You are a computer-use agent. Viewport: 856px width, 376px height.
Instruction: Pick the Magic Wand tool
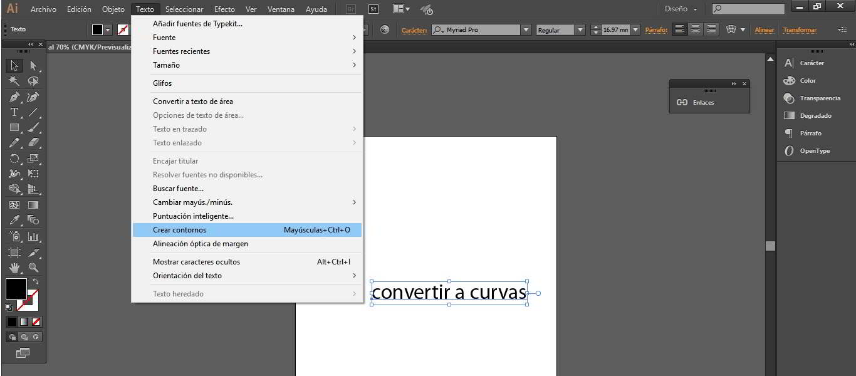click(x=15, y=81)
